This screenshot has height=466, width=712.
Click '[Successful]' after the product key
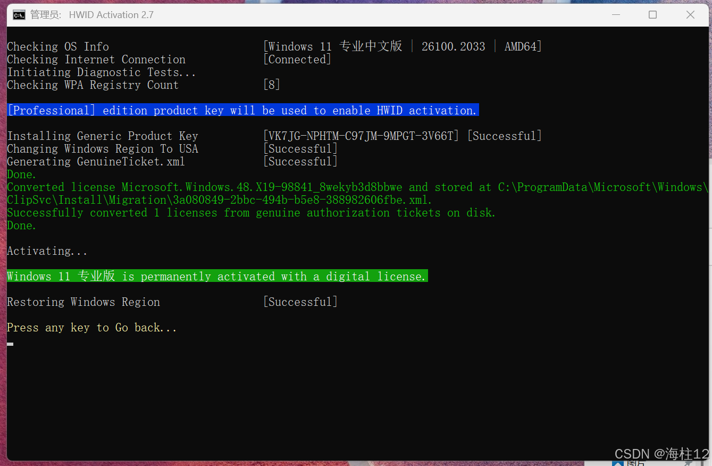point(505,136)
